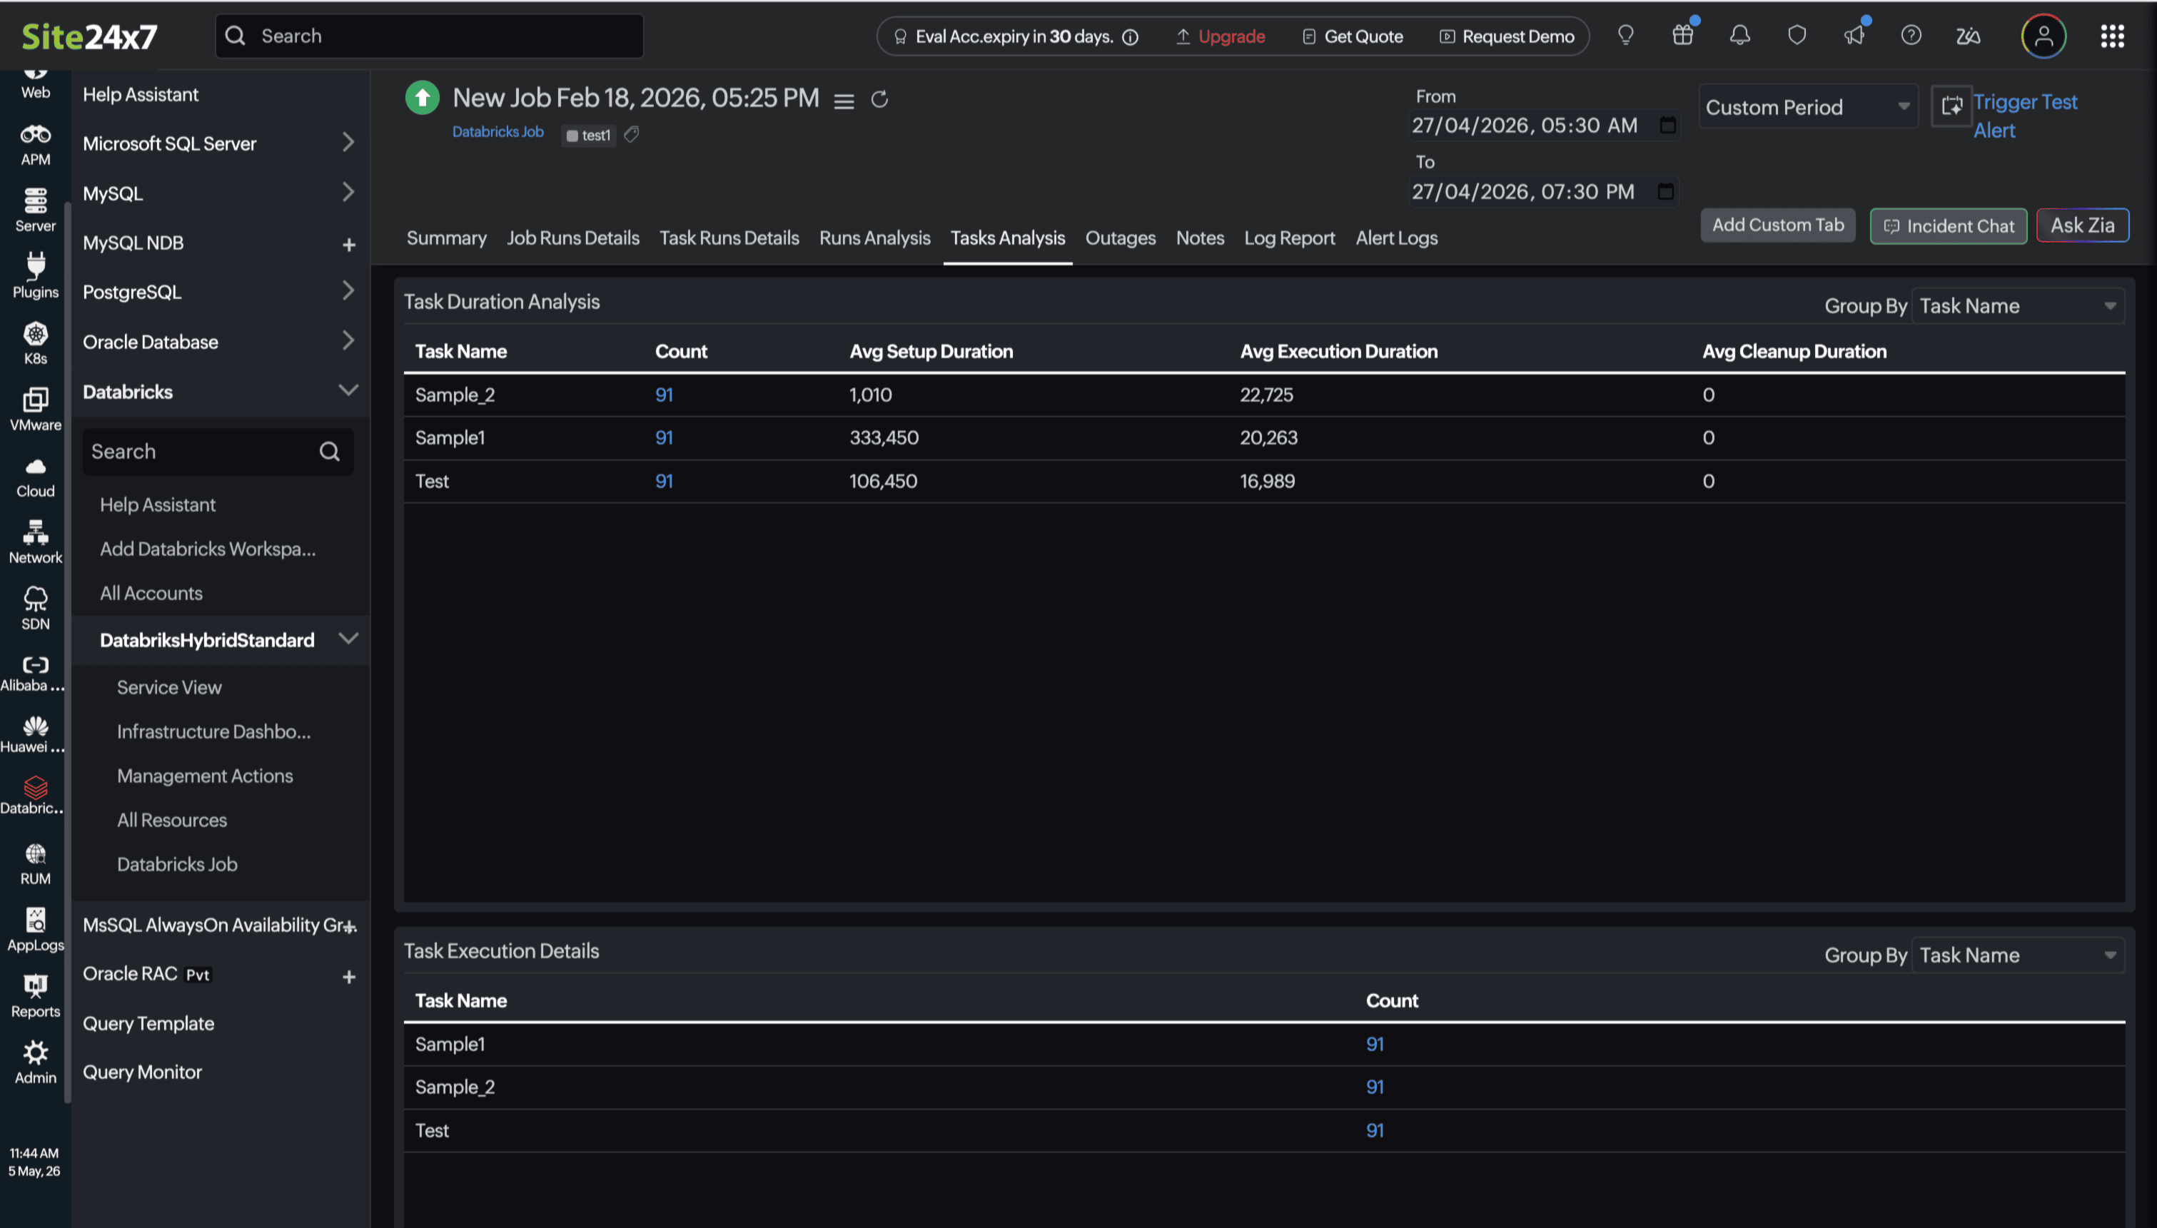Switch to the Log Report tab
Image resolution: width=2157 pixels, height=1228 pixels.
point(1289,238)
